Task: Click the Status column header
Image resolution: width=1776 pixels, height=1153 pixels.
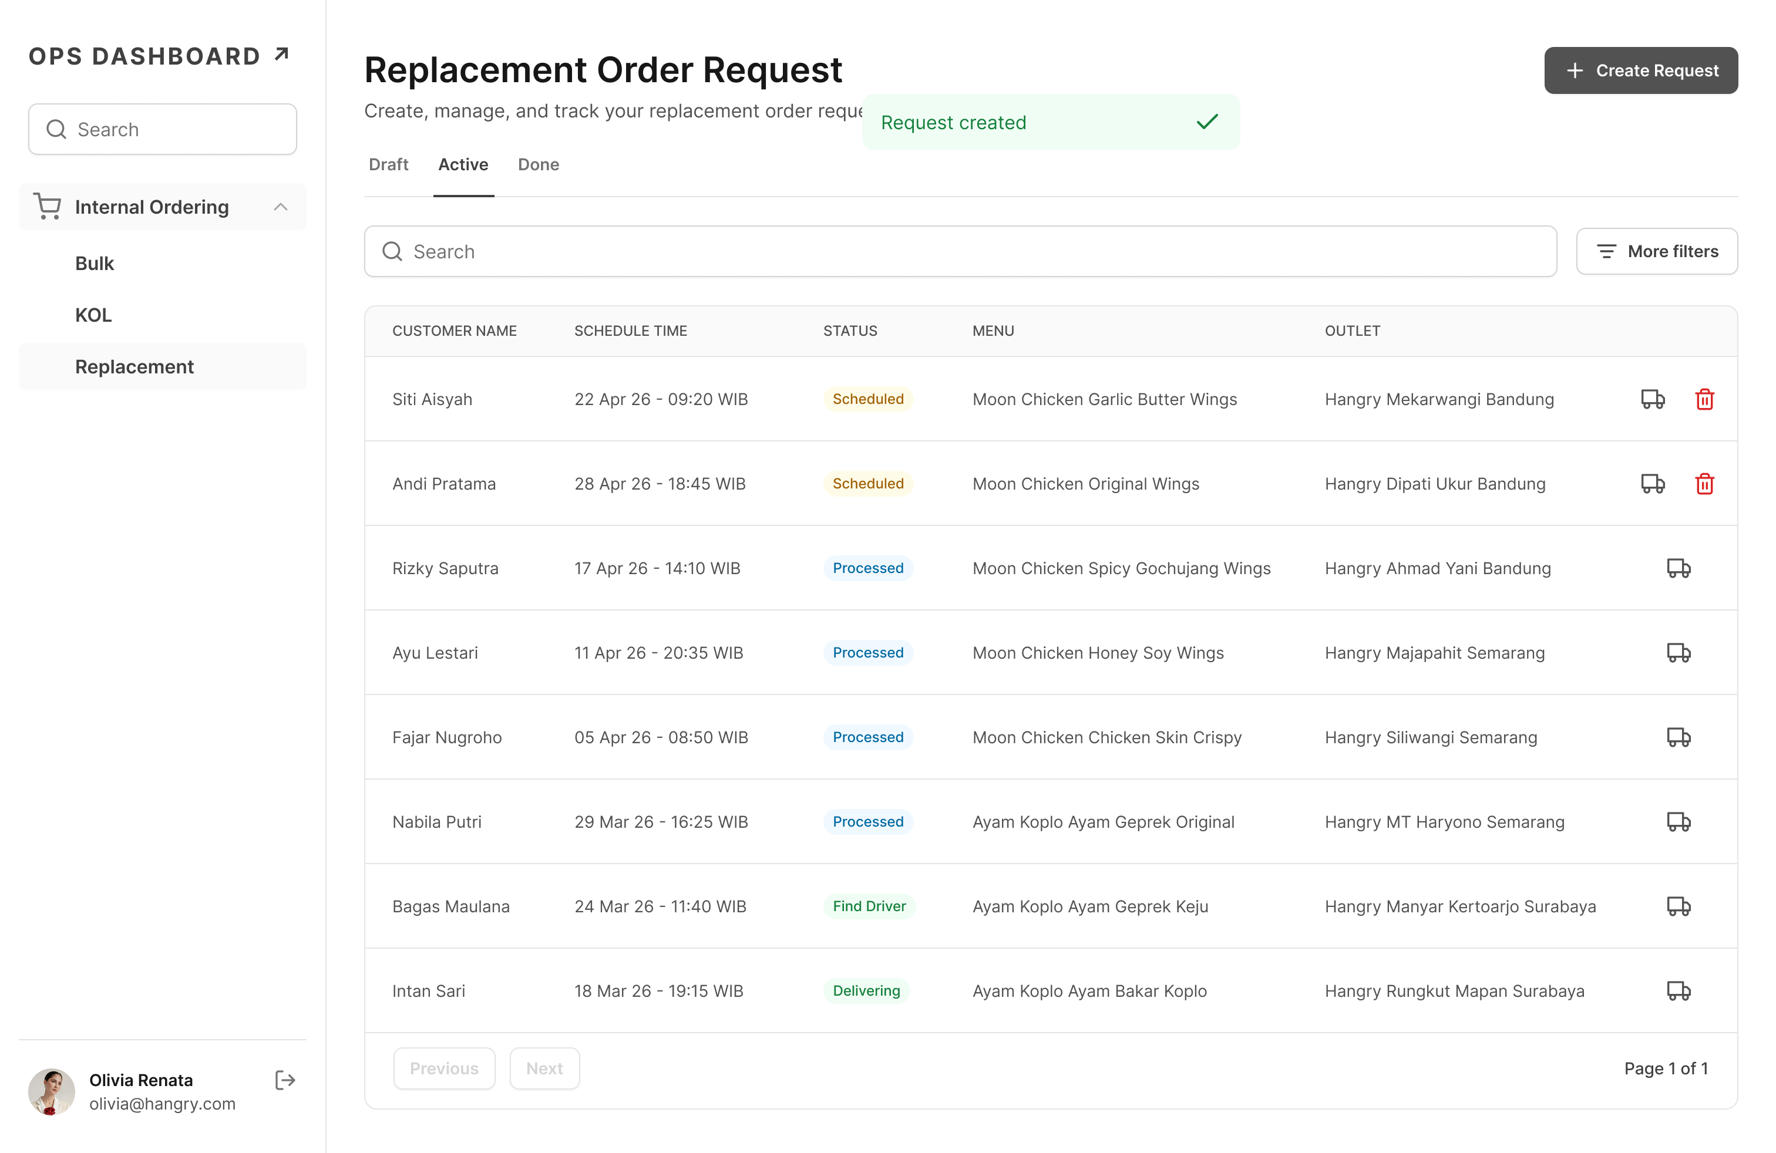Action: point(850,331)
